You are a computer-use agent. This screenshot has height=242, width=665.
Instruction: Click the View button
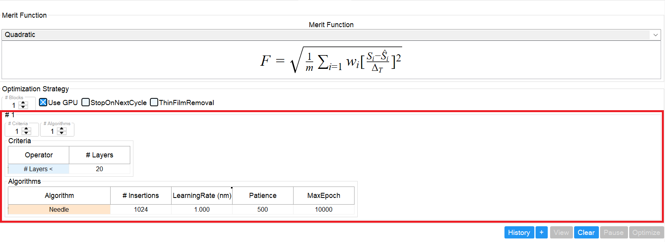[561, 233]
